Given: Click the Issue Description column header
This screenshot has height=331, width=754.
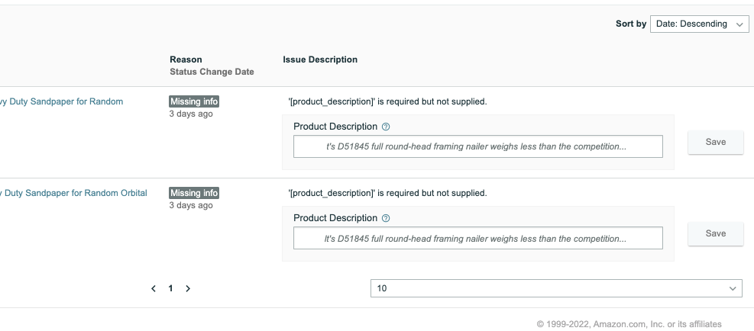Looking at the screenshot, I should [x=319, y=59].
